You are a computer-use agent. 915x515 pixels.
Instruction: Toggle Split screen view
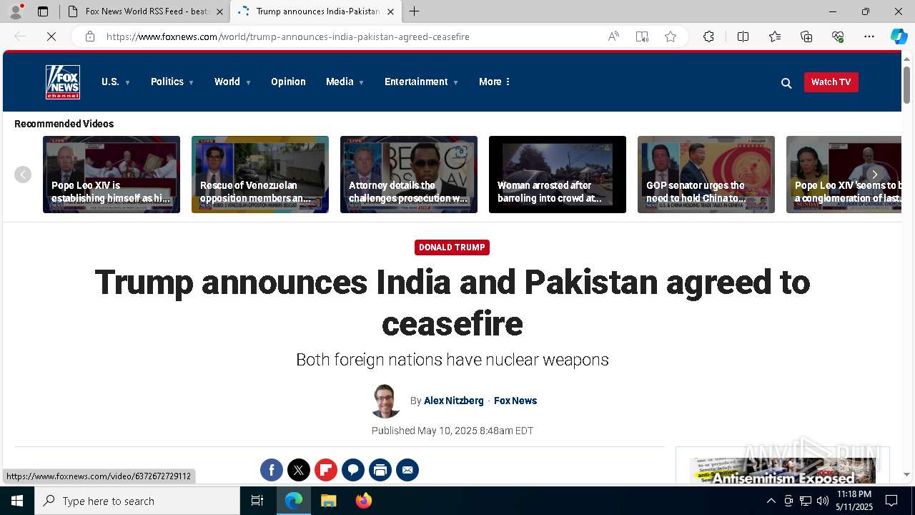point(743,36)
